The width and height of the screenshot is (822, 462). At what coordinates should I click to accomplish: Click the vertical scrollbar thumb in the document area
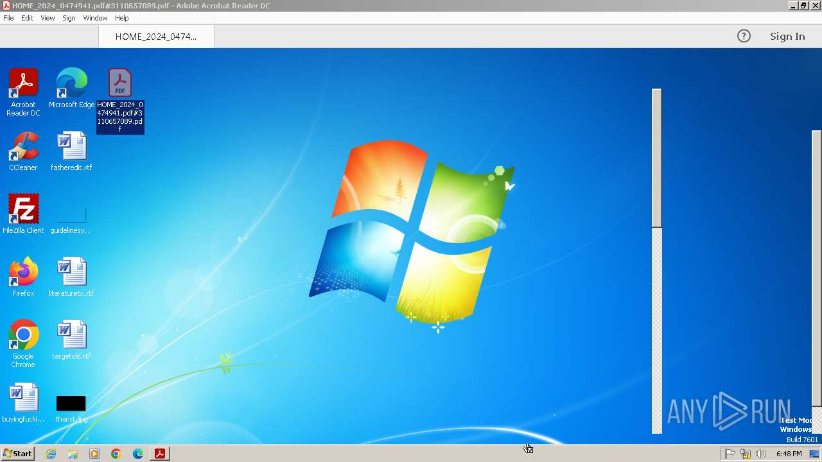click(x=656, y=158)
